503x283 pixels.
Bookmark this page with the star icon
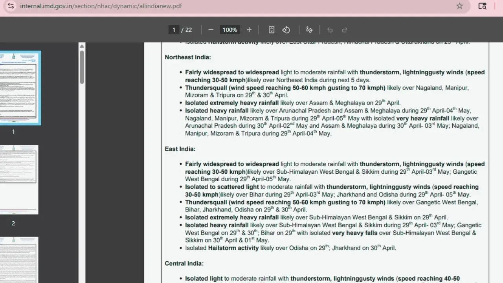coord(459,6)
